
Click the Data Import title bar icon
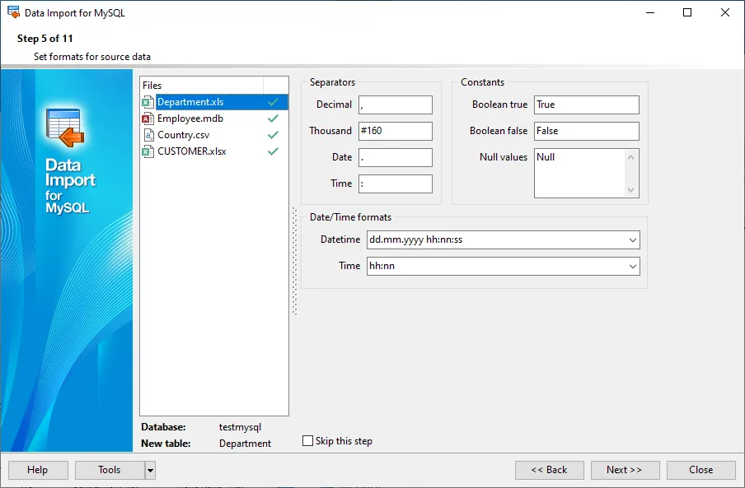[x=14, y=12]
